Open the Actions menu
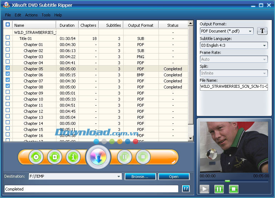The image size is (275, 198). click(31, 15)
